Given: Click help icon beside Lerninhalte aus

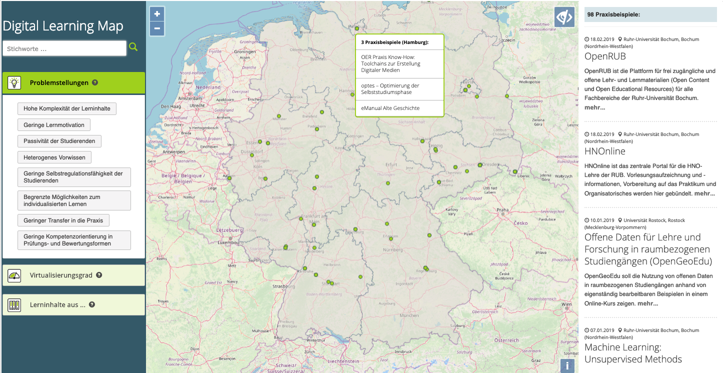Looking at the screenshot, I should pyautogui.click(x=92, y=304).
